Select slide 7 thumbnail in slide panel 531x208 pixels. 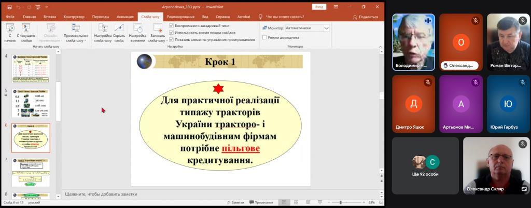(x=31, y=172)
